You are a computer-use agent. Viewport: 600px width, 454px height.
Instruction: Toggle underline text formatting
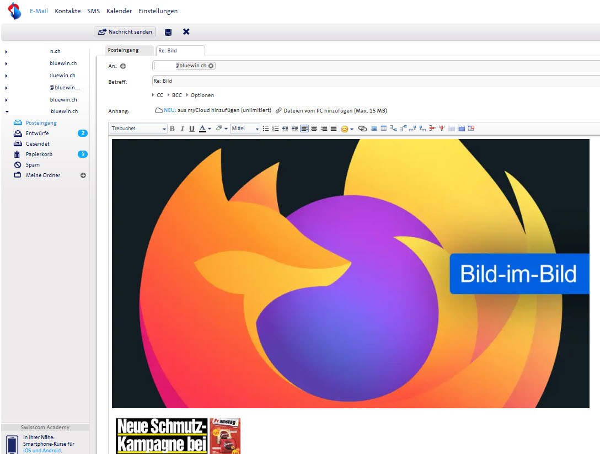[x=192, y=129]
